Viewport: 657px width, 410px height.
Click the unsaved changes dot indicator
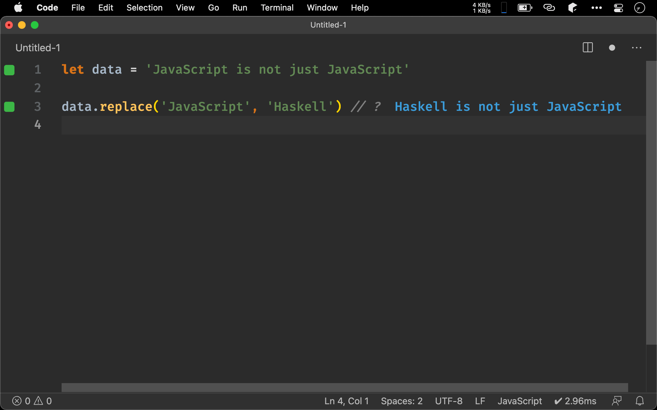612,48
